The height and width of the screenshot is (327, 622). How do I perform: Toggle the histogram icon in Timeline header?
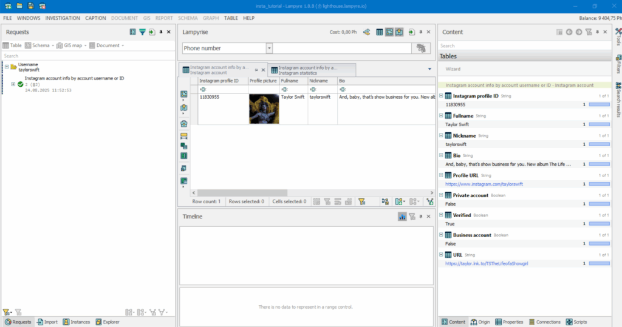point(402,217)
